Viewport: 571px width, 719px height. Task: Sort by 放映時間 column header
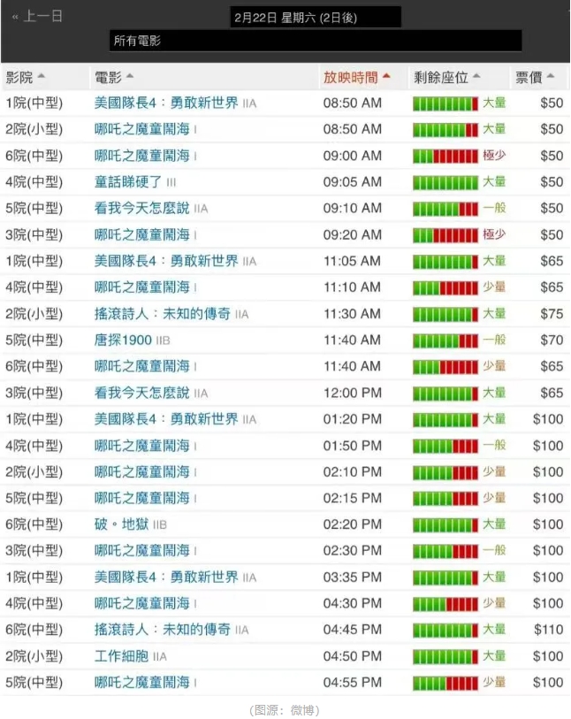pyautogui.click(x=357, y=77)
